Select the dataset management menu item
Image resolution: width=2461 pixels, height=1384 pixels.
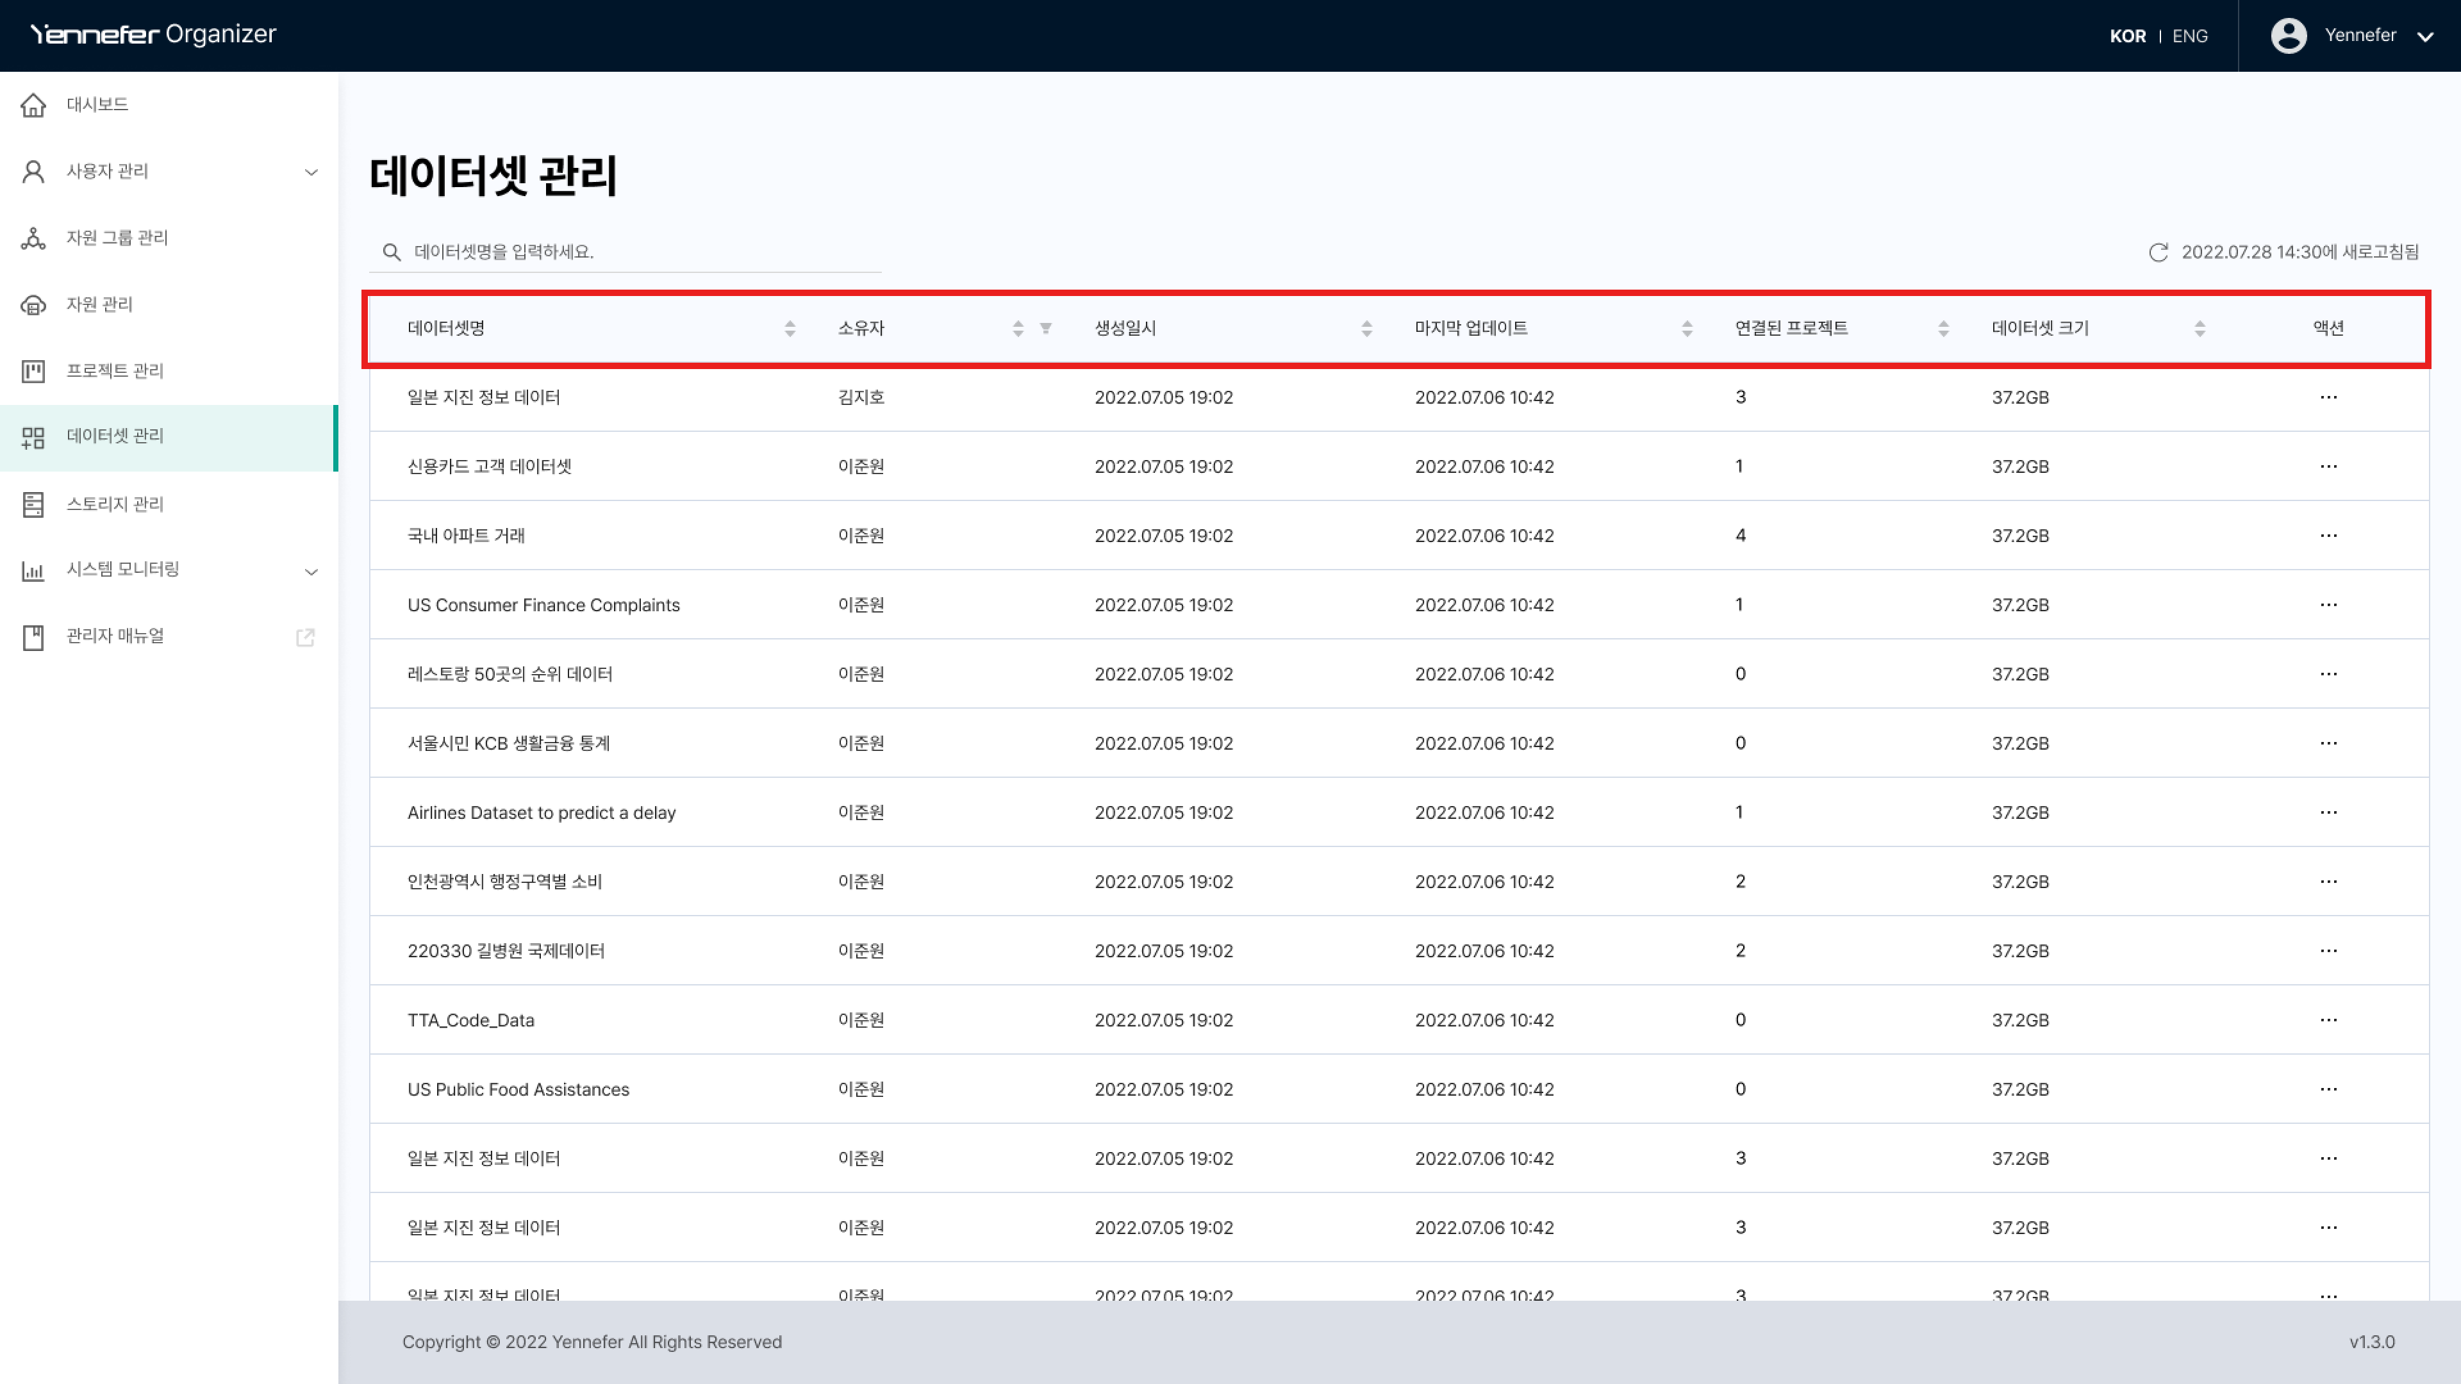coord(115,436)
